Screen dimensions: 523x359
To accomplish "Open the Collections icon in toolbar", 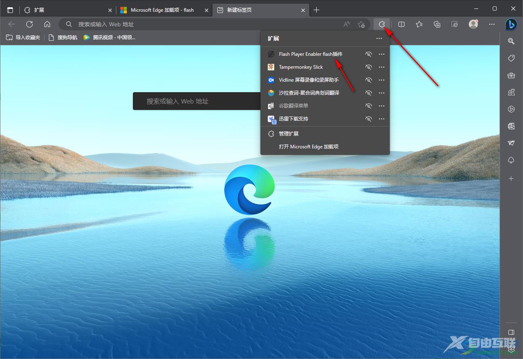I will click(437, 24).
